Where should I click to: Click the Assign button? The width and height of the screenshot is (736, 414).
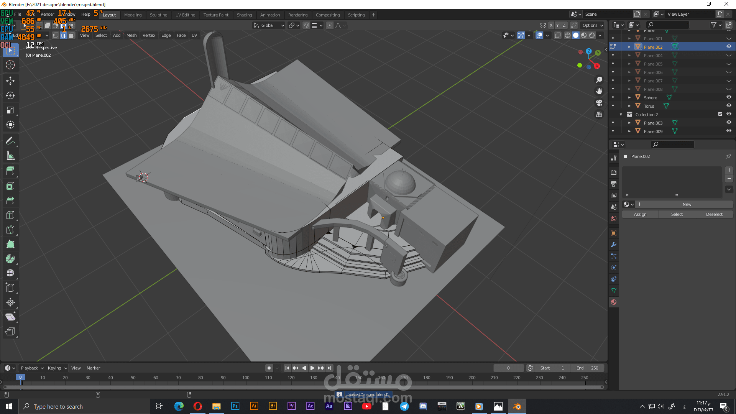pos(640,214)
